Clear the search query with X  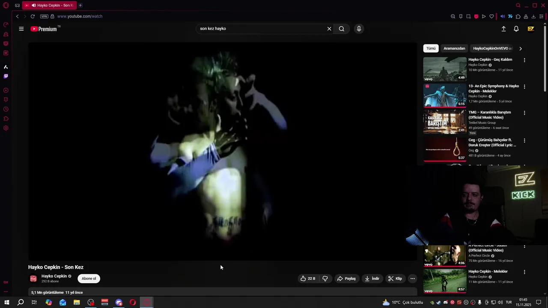pyautogui.click(x=329, y=29)
